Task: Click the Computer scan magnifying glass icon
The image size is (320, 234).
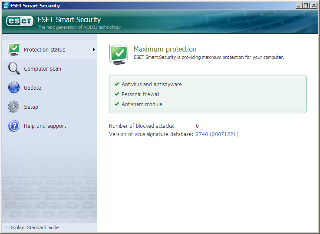Action: 14,68
